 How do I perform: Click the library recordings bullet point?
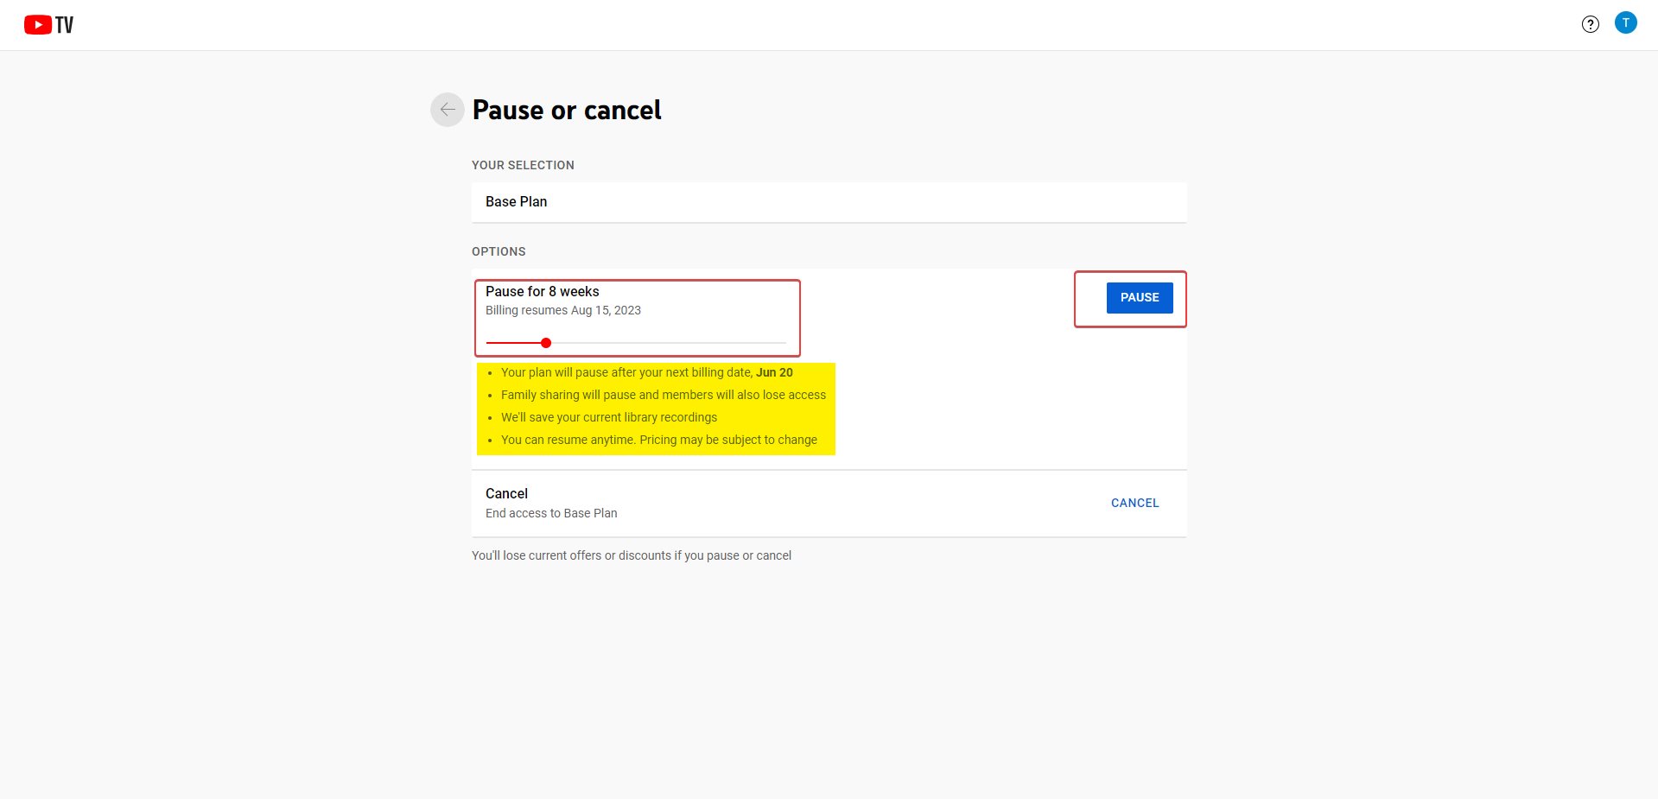609,417
